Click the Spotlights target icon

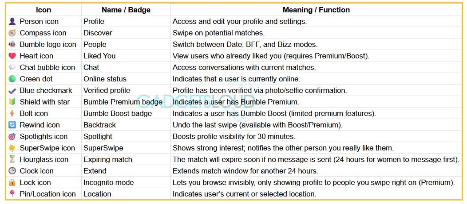[x=12, y=137]
